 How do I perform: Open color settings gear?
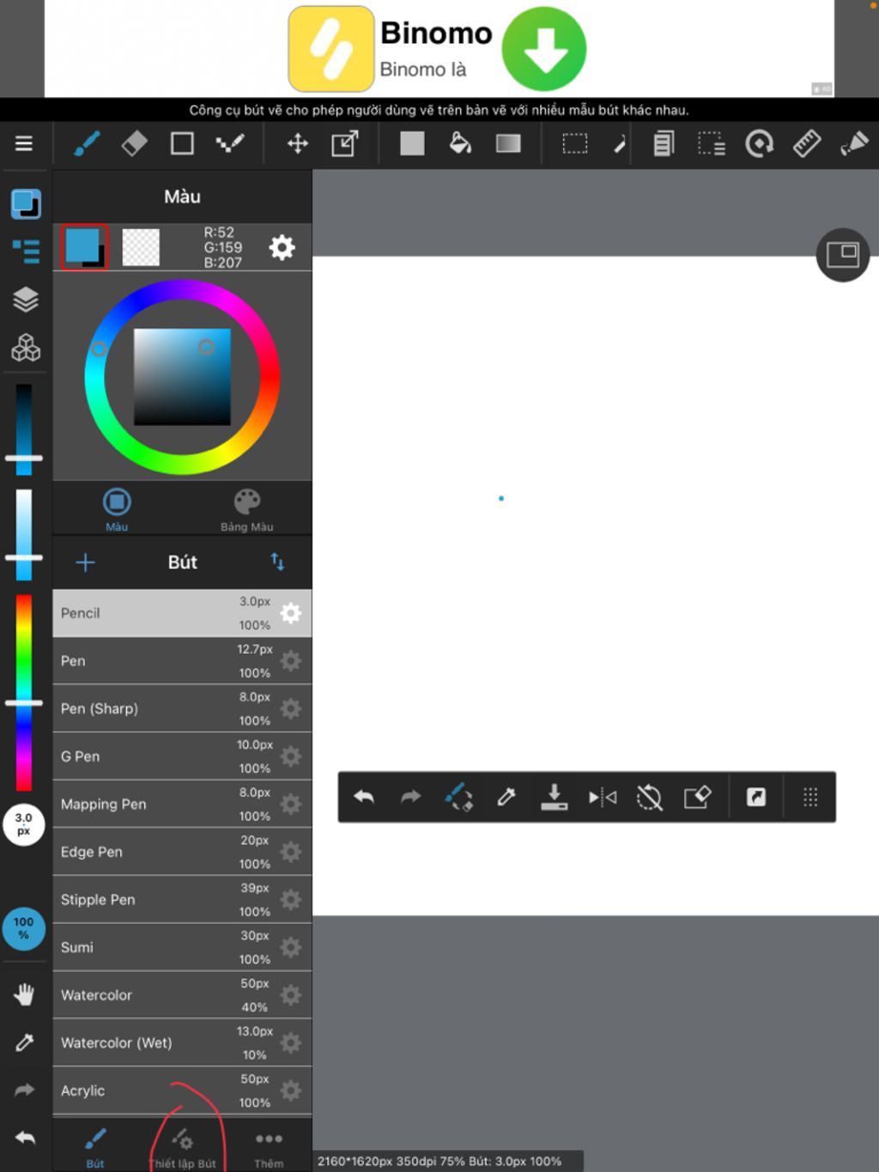point(282,247)
